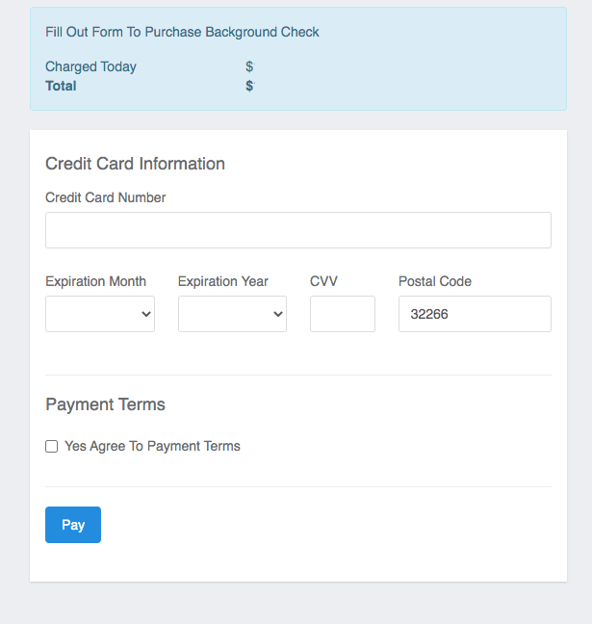Click the 'Yes Agree To Payment Terms' label text
Image resolution: width=592 pixels, height=624 pixels.
coord(152,446)
